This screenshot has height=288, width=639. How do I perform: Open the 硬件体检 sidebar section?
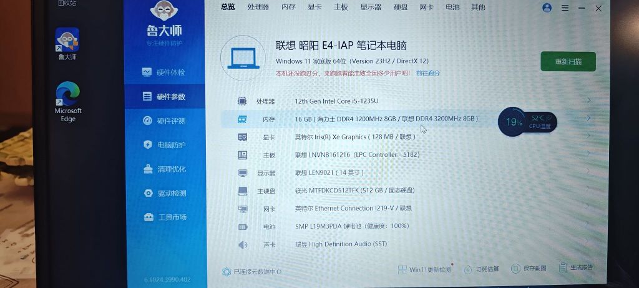(164, 72)
